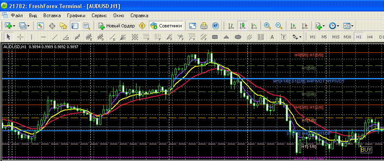The width and height of the screenshot is (384, 161).
Task: Switch timeframe to M1
Action: click(313, 37)
